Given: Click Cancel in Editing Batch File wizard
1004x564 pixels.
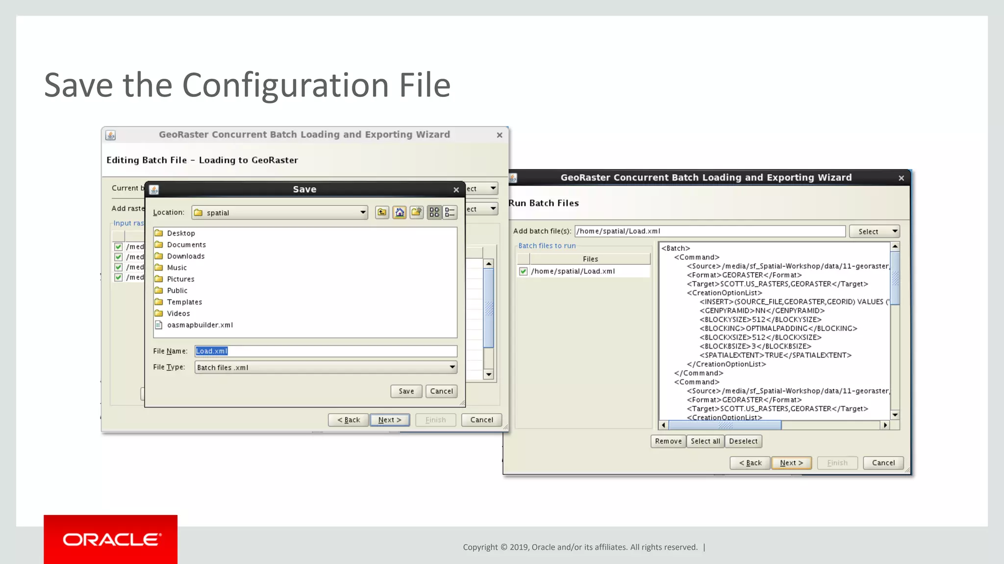Looking at the screenshot, I should (482, 420).
